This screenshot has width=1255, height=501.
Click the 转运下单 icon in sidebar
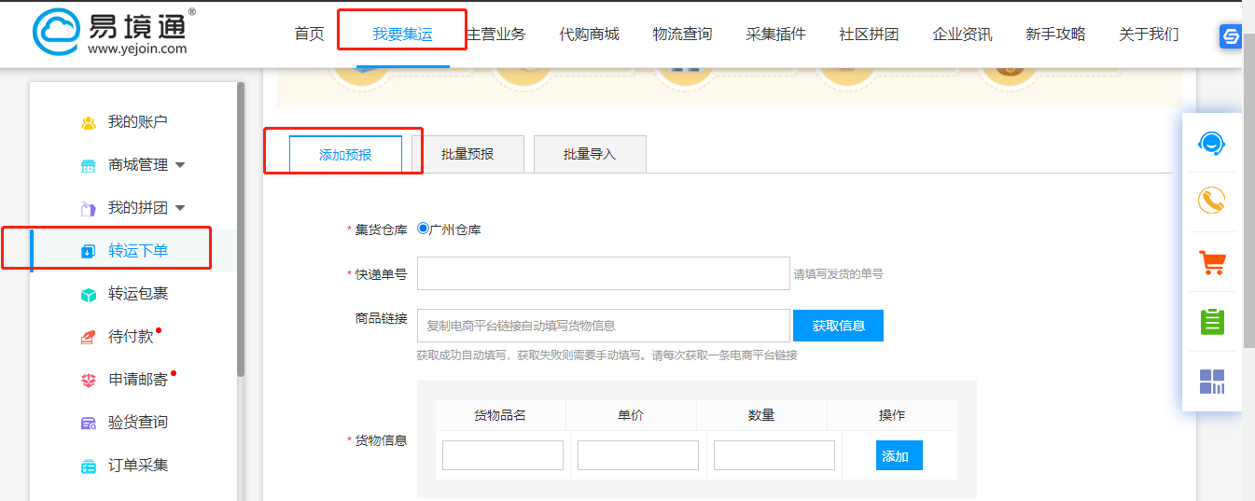click(89, 251)
